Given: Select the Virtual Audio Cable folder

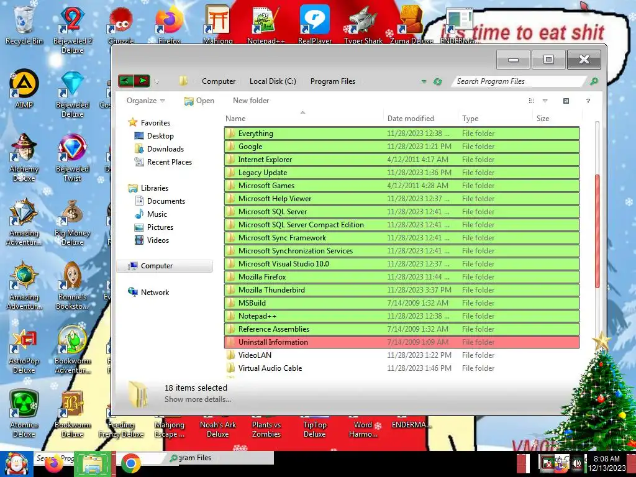Looking at the screenshot, I should [x=402, y=368].
